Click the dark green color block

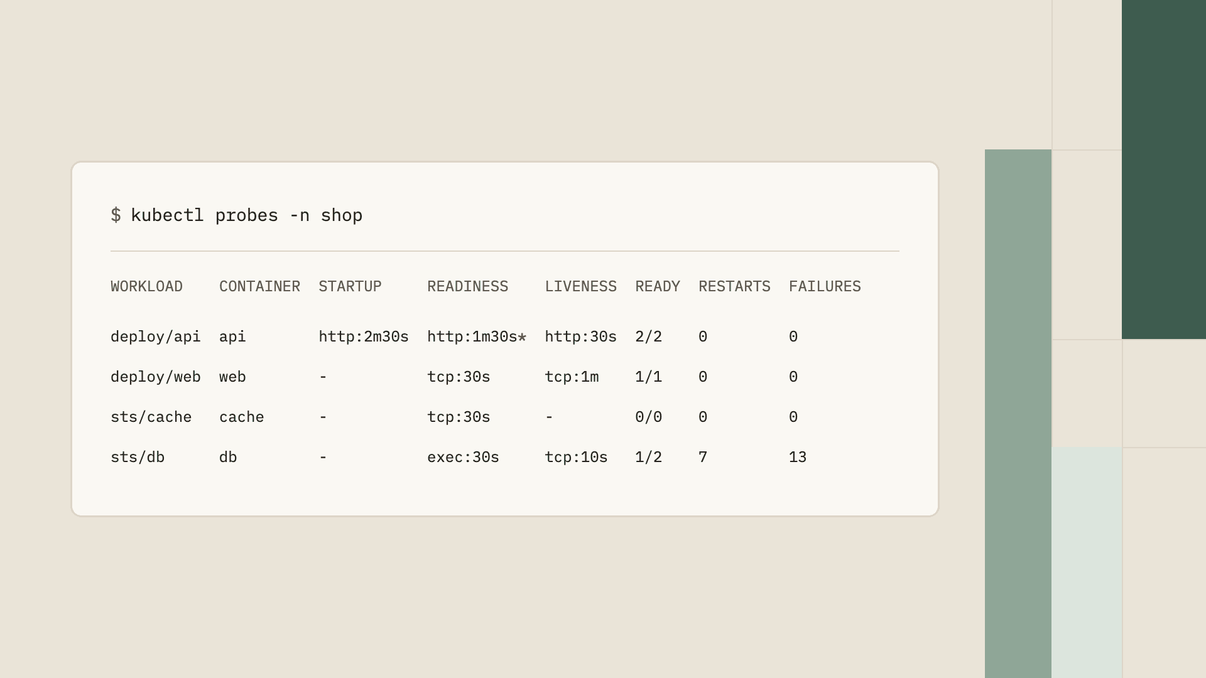[1164, 169]
